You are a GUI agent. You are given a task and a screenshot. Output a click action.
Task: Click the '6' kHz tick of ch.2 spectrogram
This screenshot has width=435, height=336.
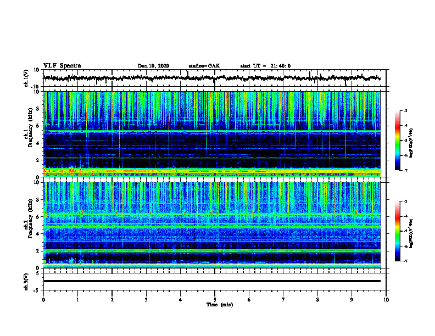(x=38, y=217)
